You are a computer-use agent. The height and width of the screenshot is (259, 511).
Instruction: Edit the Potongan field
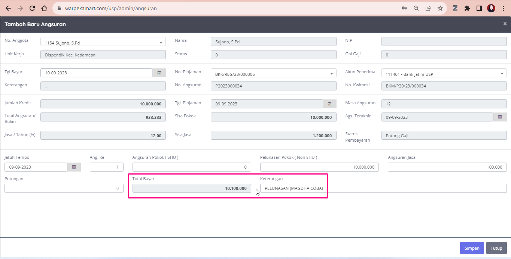pos(64,188)
